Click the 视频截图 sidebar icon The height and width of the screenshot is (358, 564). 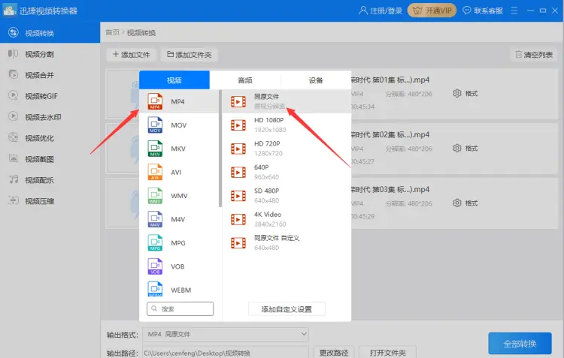click(x=14, y=158)
